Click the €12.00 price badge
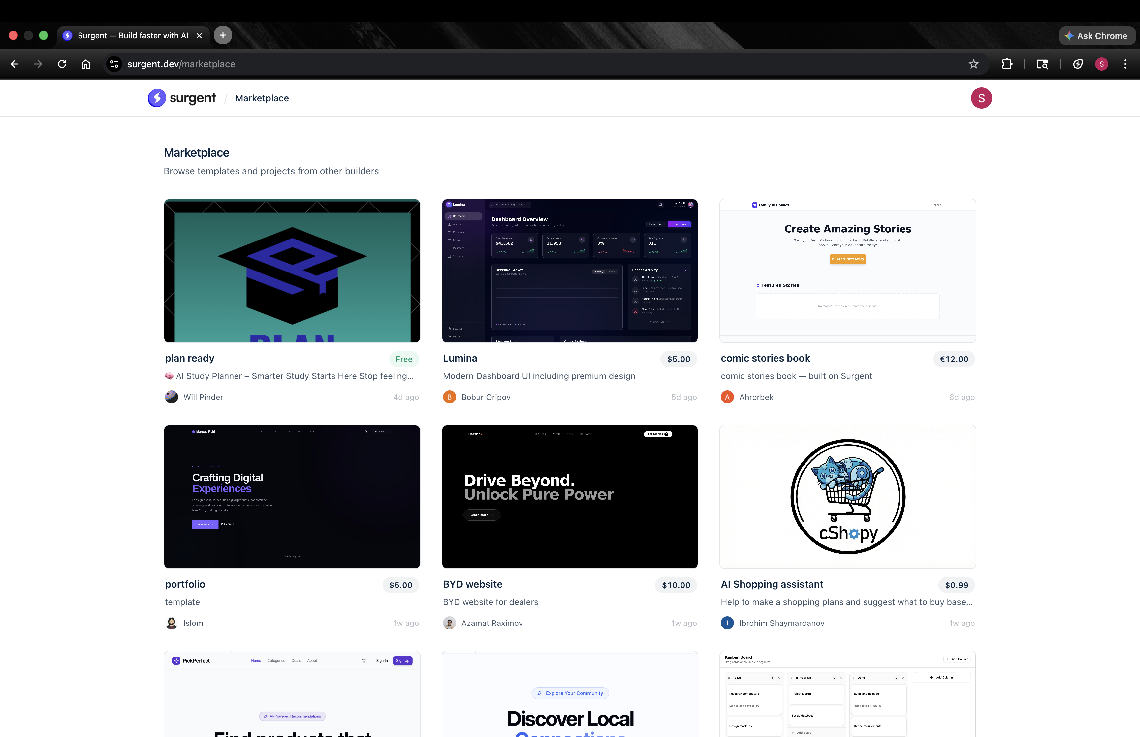Image resolution: width=1140 pixels, height=737 pixels. coord(953,359)
